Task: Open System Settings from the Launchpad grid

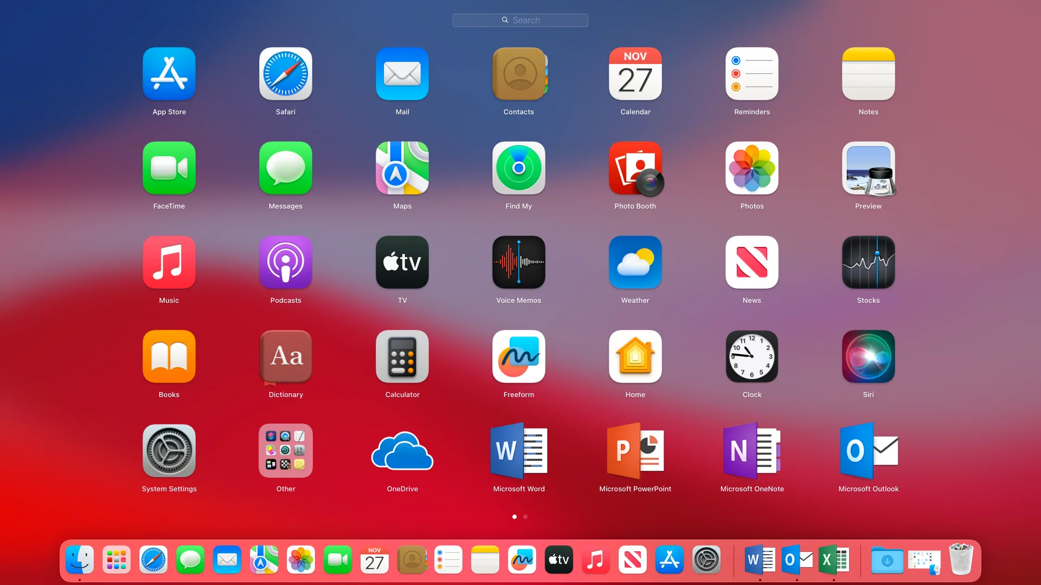Action: click(x=169, y=451)
